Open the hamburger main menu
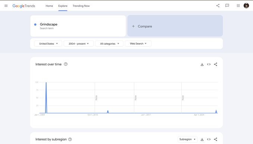Screen dimensions: 253x144 [6, 6]
